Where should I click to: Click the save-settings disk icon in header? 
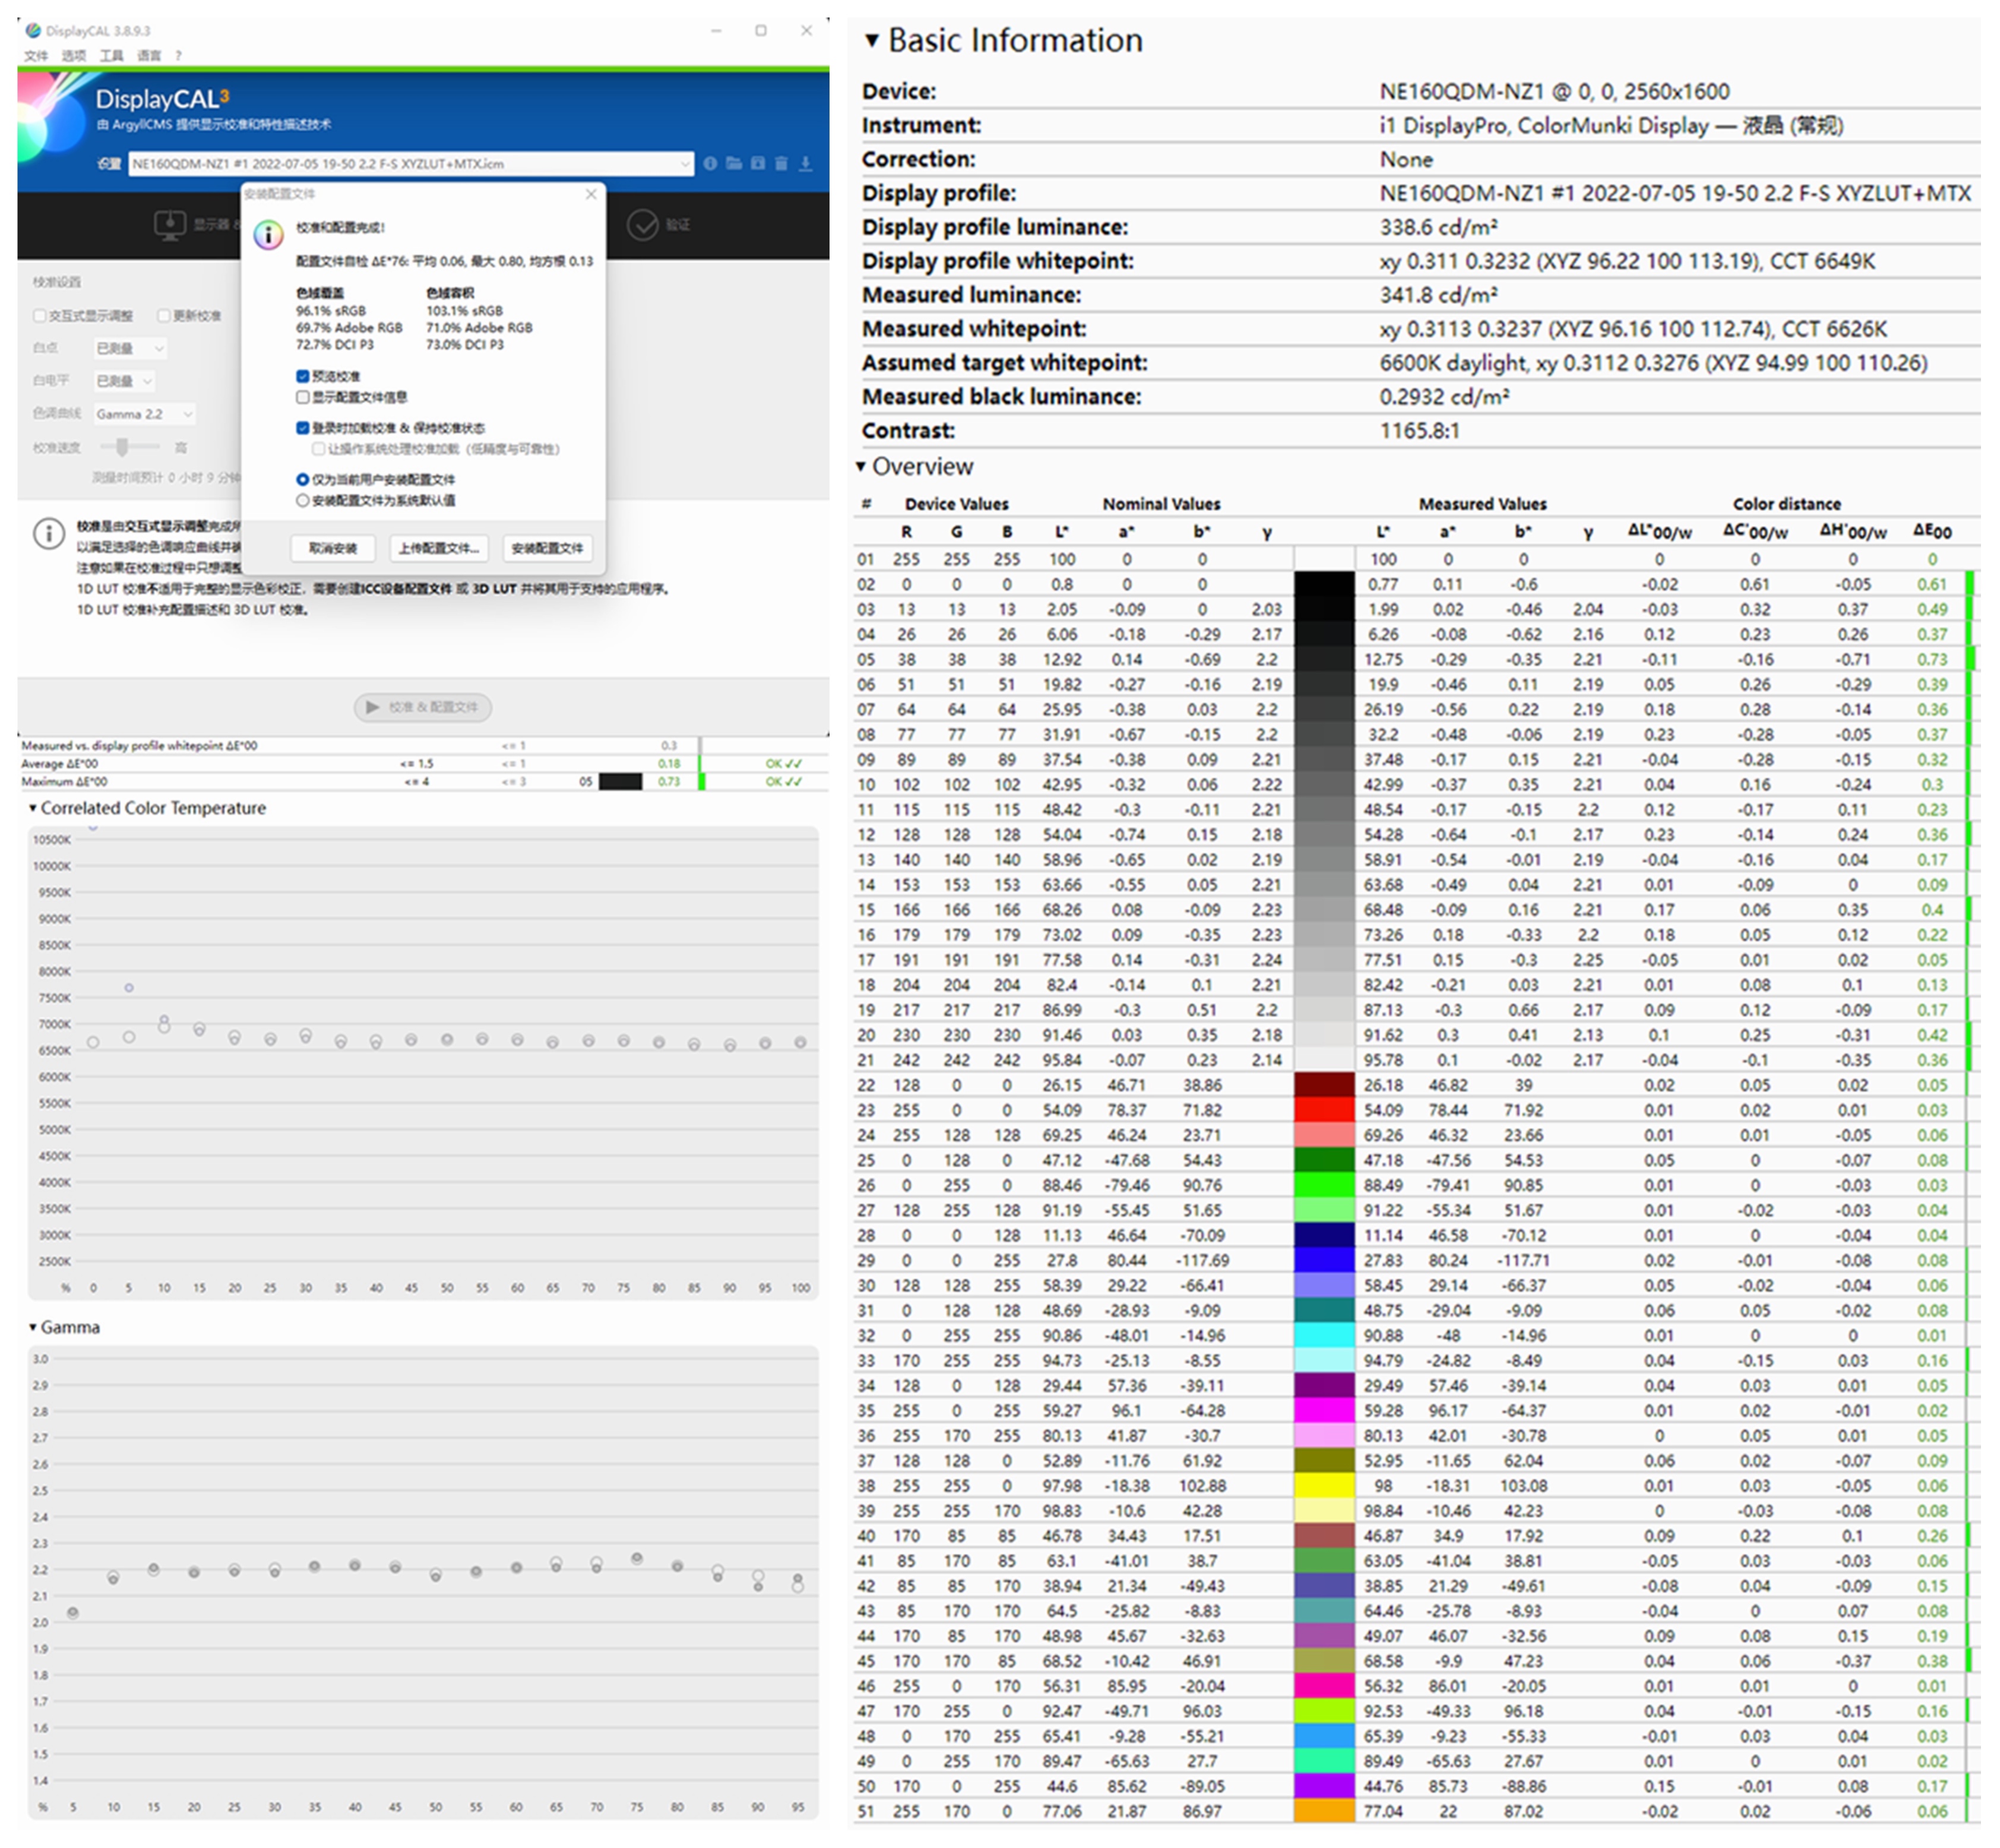pos(757,163)
